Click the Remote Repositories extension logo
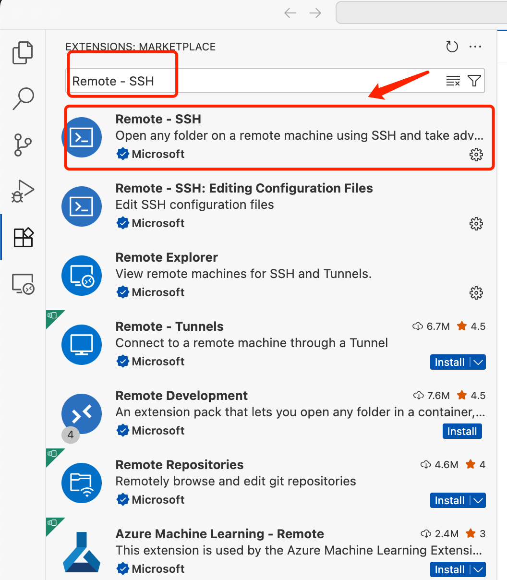The height and width of the screenshot is (580, 507). tap(82, 483)
